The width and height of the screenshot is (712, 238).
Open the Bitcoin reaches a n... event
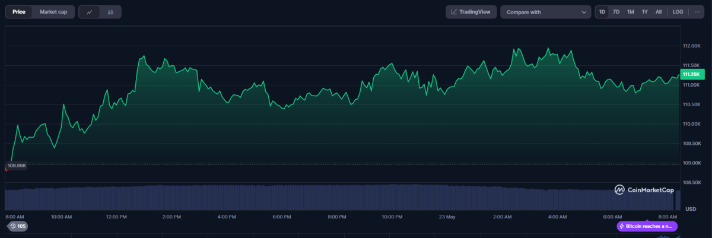pos(647,226)
